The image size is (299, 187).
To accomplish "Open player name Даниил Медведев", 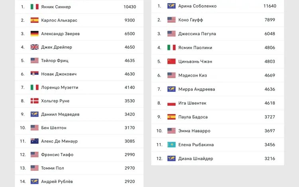I will click(60, 114).
